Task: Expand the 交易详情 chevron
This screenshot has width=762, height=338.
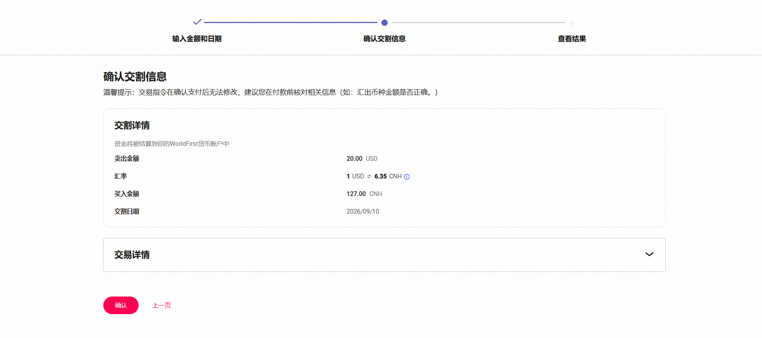Action: pos(649,254)
